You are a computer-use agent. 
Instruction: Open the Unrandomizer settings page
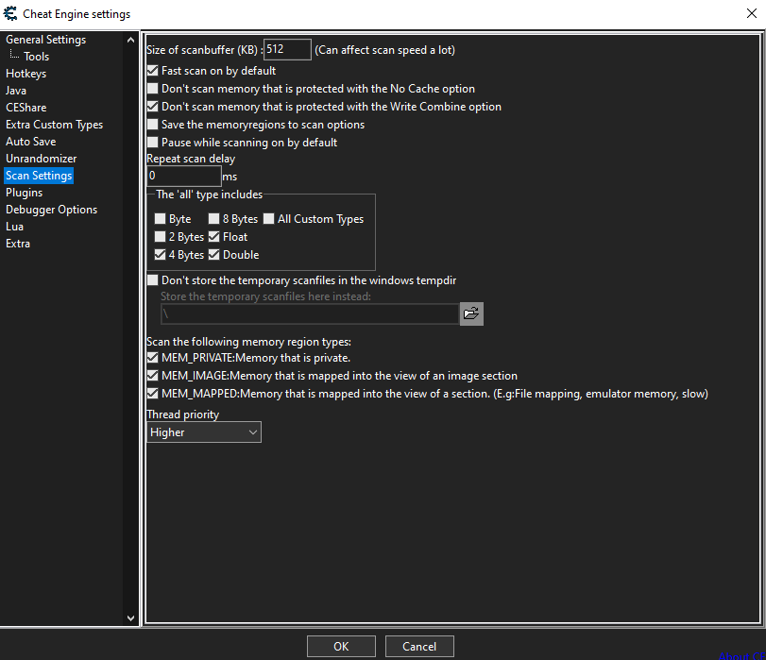pyautogui.click(x=41, y=159)
